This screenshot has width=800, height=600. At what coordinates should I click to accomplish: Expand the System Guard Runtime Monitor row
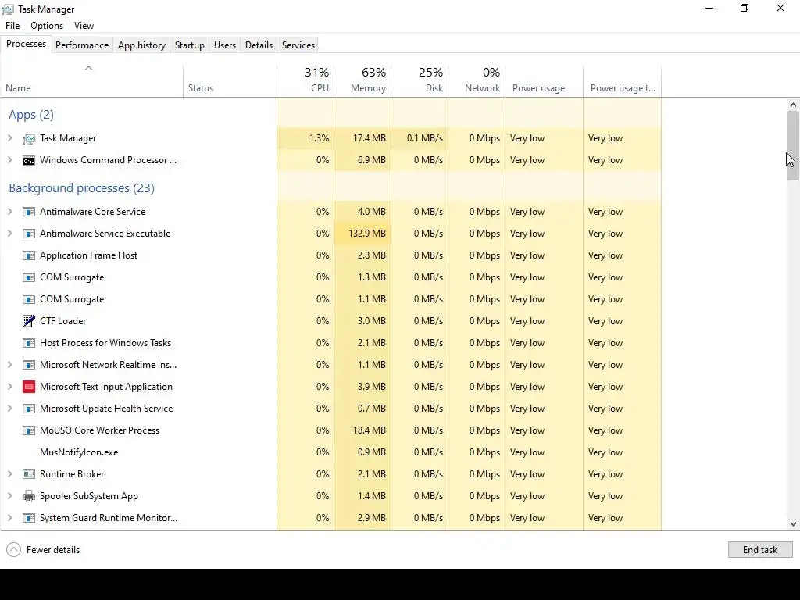coord(9,518)
